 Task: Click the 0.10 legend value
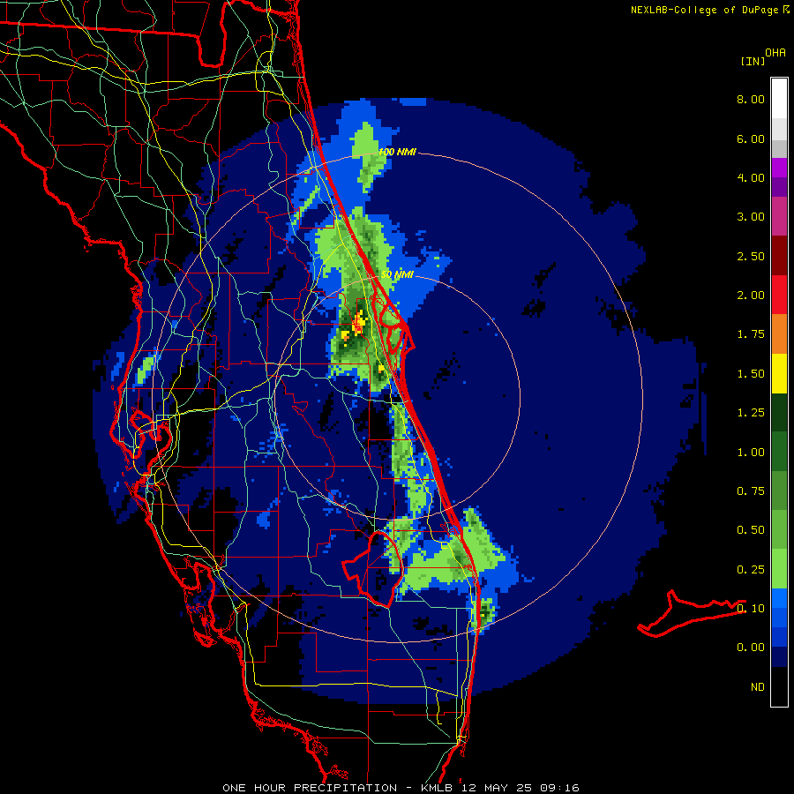tap(751, 609)
